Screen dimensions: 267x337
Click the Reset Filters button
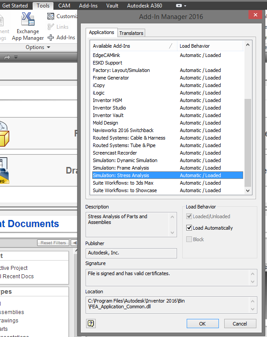click(53, 242)
